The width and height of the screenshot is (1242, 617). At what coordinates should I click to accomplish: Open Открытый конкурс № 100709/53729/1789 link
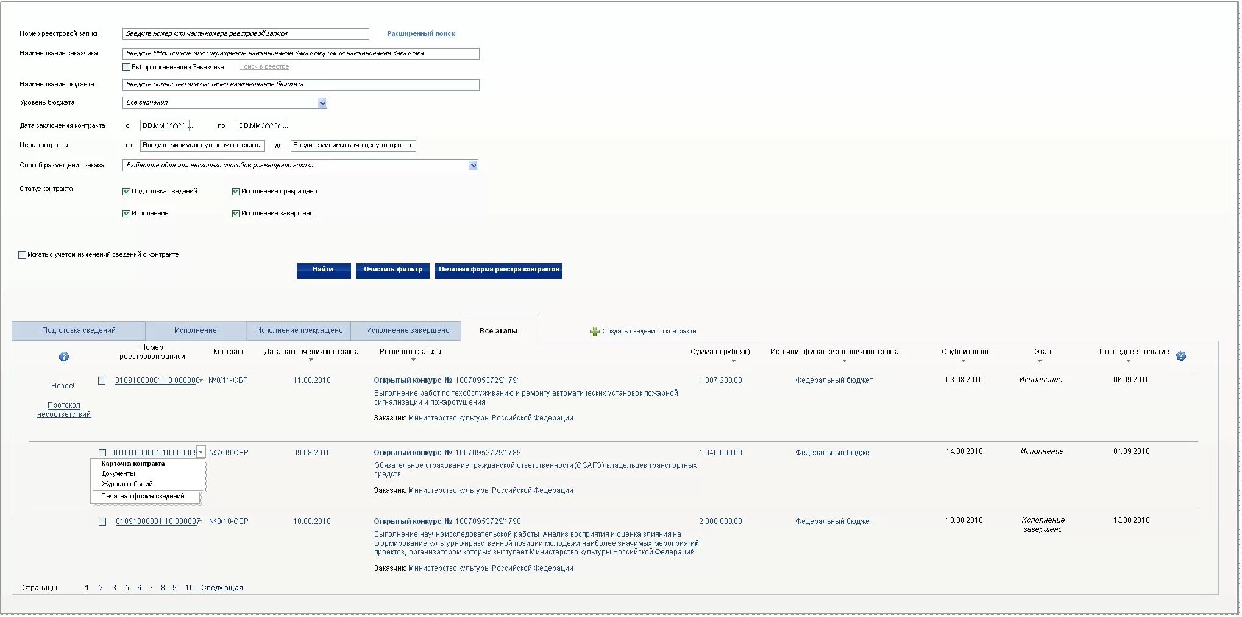(447, 453)
